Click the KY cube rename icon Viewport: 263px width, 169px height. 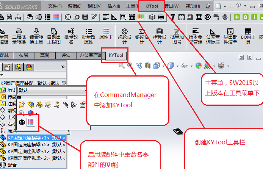22,122
